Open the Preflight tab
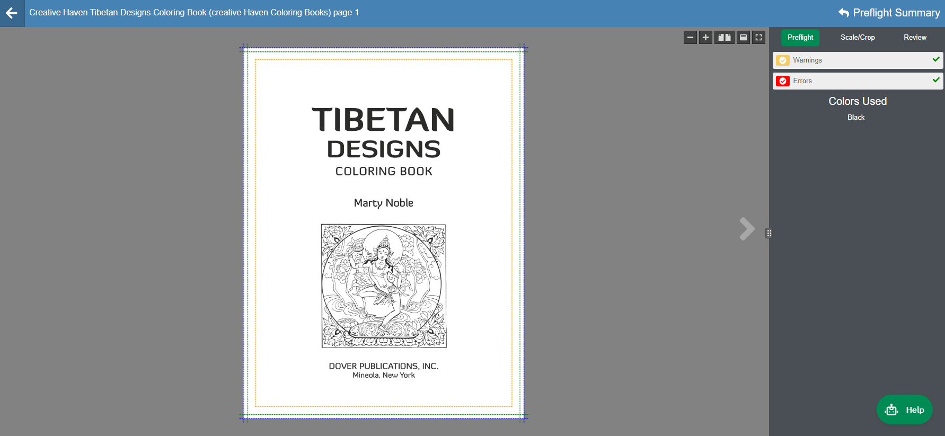The width and height of the screenshot is (945, 436). (800, 38)
